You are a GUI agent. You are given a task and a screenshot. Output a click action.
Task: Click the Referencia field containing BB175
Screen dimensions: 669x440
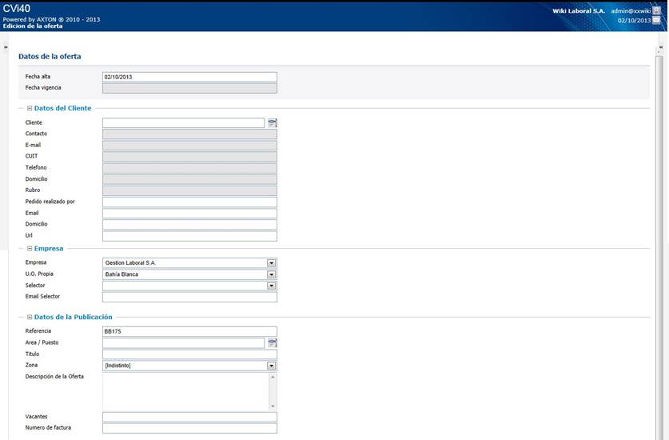tap(189, 330)
